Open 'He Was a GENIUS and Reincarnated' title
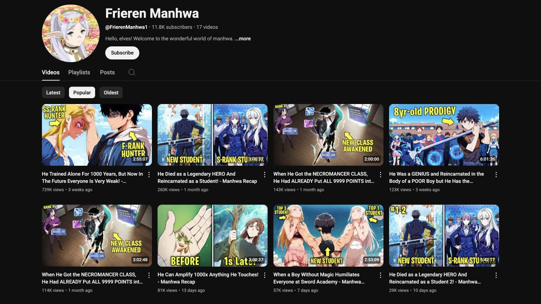Viewport: 541px width, 304px height. [436, 177]
